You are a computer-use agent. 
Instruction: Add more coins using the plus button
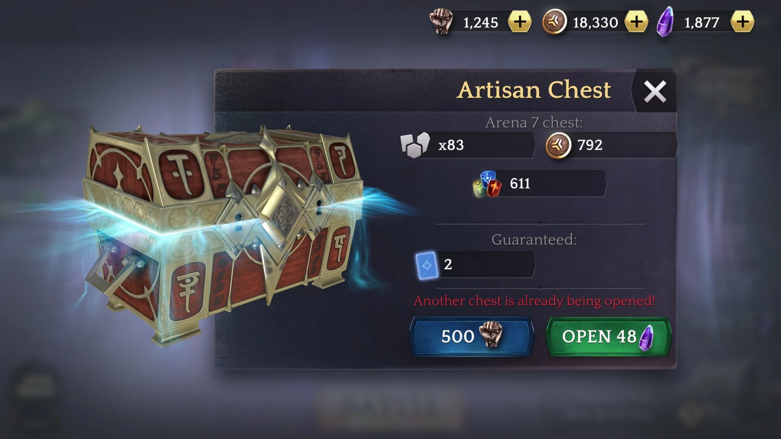[x=637, y=22]
